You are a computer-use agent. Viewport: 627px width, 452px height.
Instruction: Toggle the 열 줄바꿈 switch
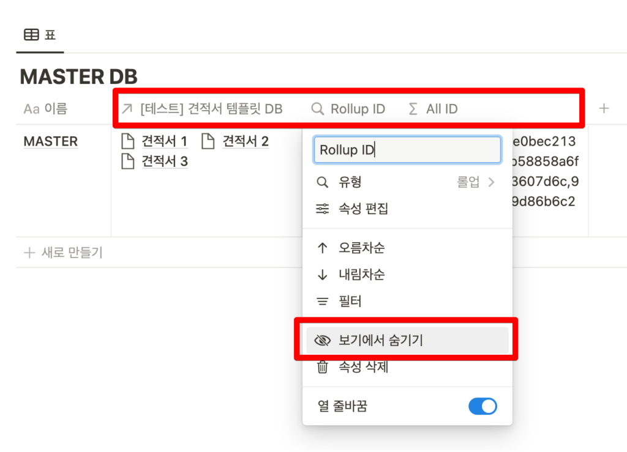coord(482,406)
